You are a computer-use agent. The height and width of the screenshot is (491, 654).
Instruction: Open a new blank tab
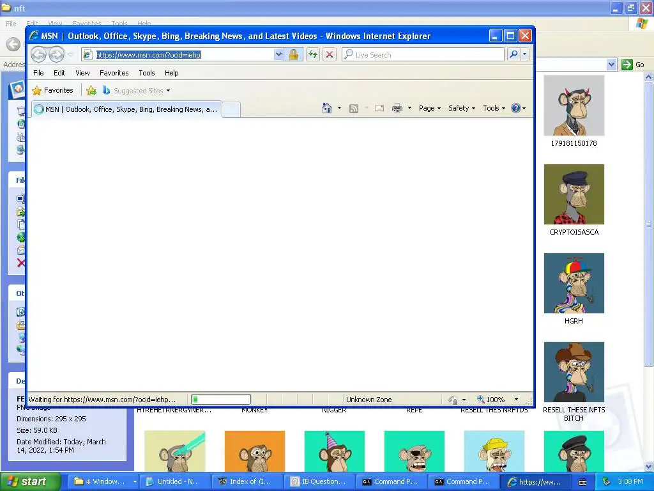[x=231, y=110]
